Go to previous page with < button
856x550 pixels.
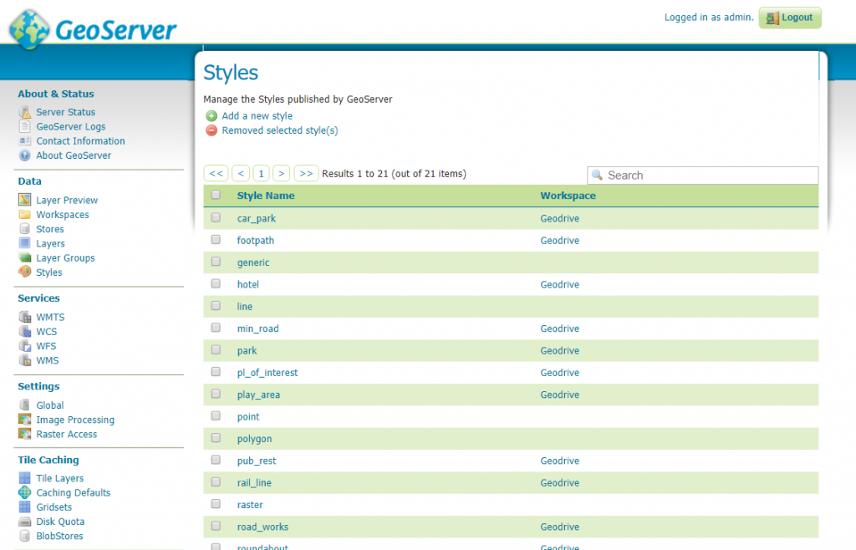[241, 174]
